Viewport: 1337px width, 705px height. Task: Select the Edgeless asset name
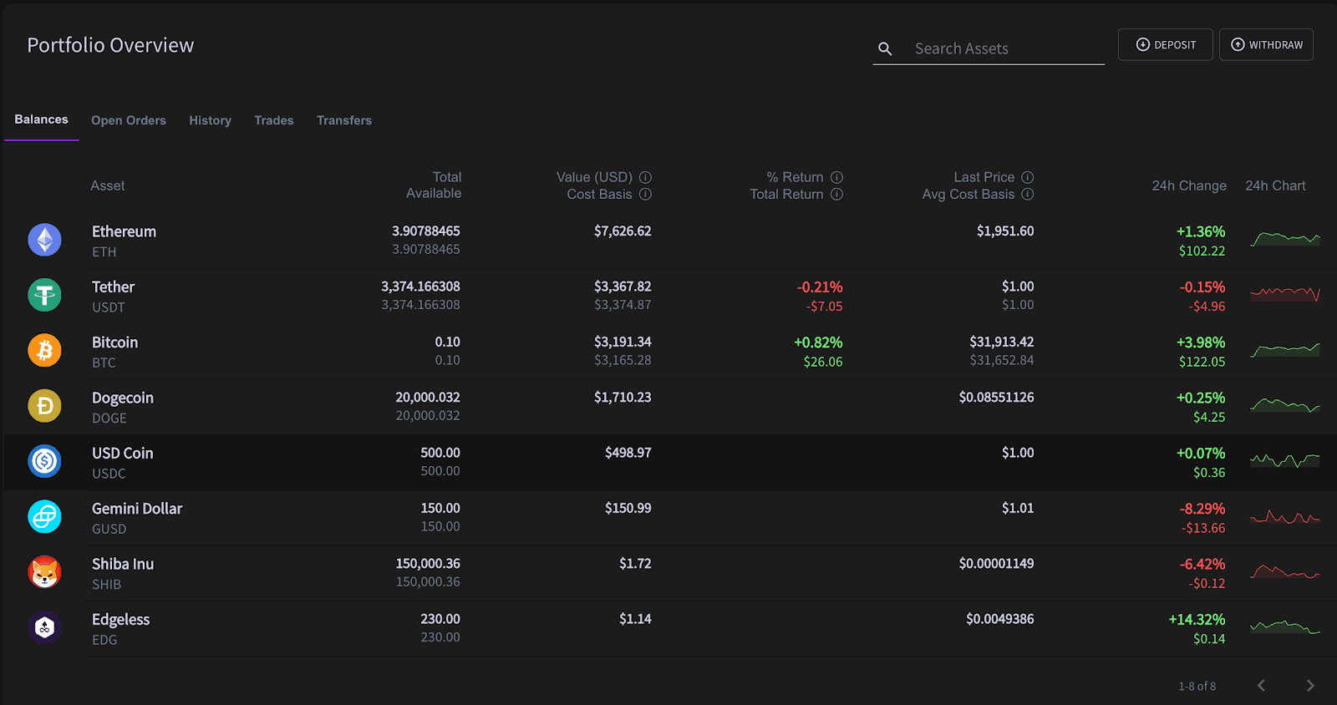pyautogui.click(x=121, y=619)
